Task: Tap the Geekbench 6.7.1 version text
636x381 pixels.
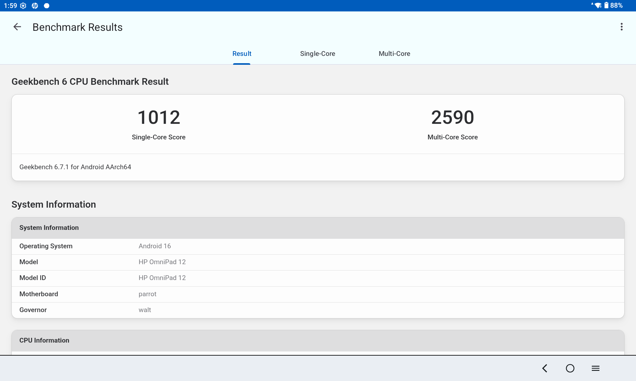Action: (75, 167)
